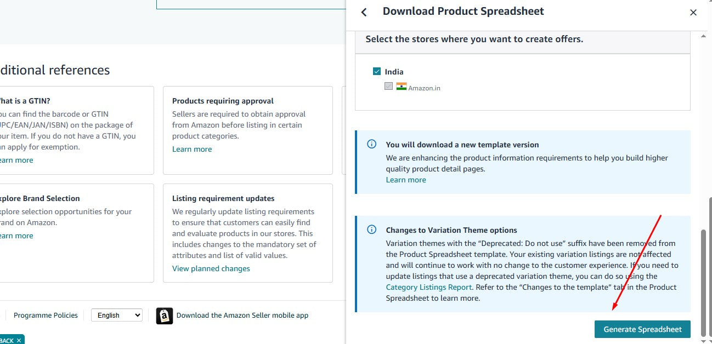Click the info icon beside Variation Theme changes
The image size is (712, 344).
coord(372,230)
